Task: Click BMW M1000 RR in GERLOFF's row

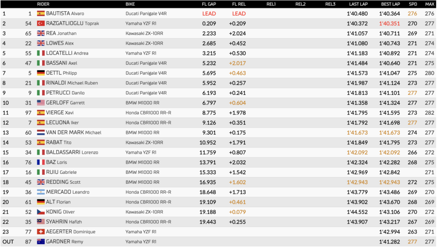Action: 142,103
